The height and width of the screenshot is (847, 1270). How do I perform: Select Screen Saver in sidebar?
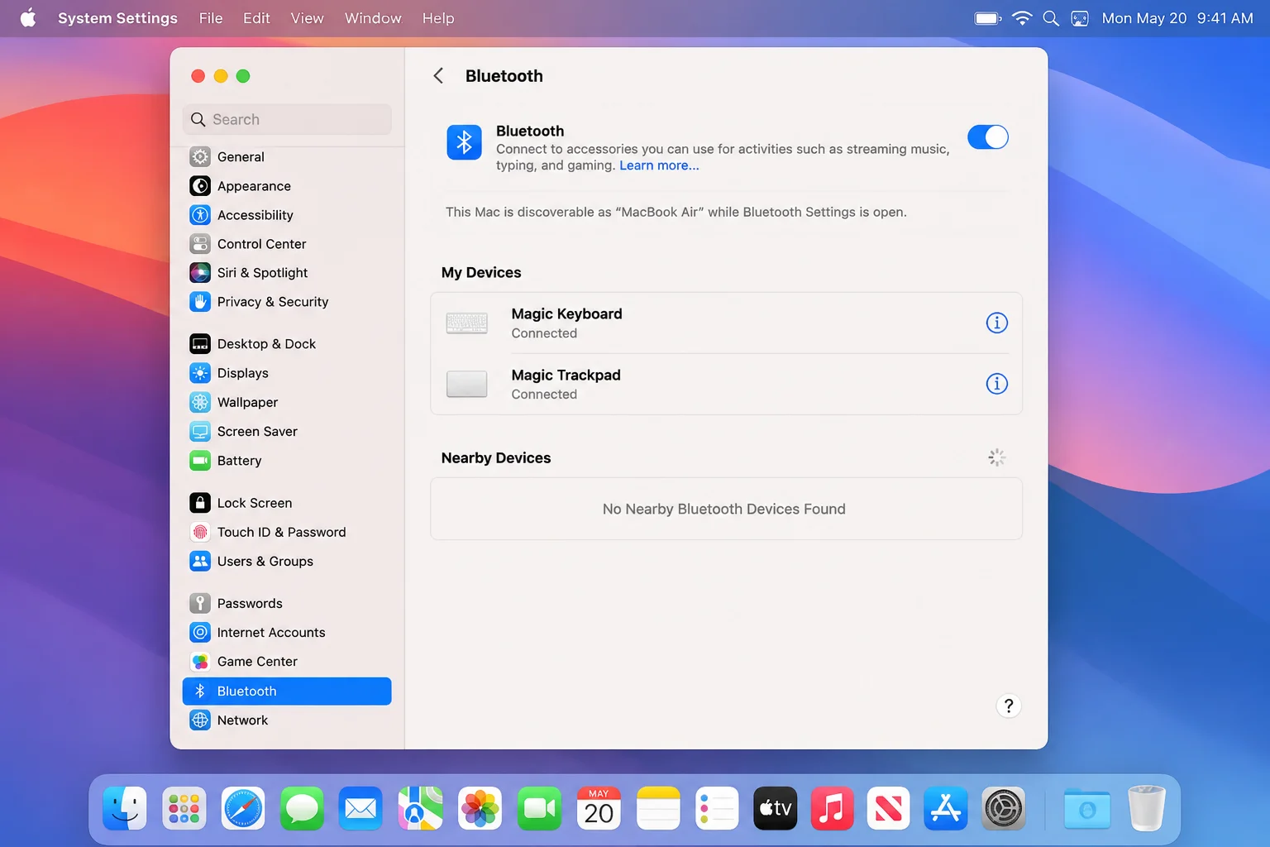pos(287,432)
